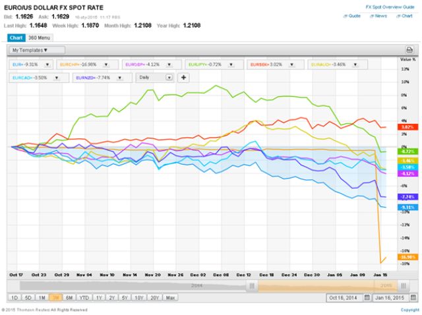This screenshot has width=422, height=315.
Task: Click the Chart link icon at top right
Action: tap(398, 16)
